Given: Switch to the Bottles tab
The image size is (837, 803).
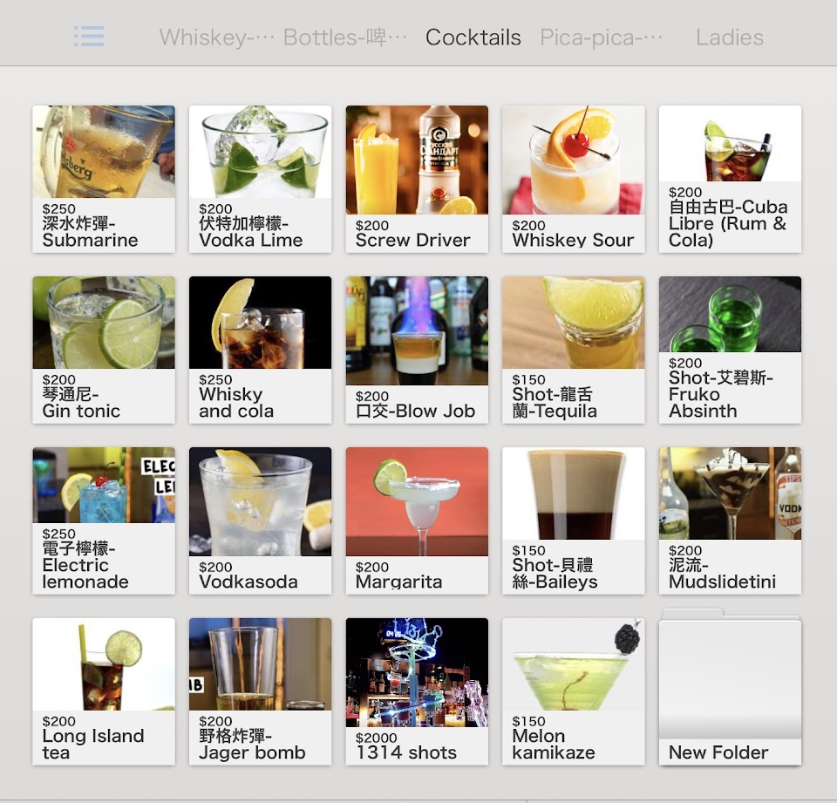Looking at the screenshot, I should (x=345, y=37).
